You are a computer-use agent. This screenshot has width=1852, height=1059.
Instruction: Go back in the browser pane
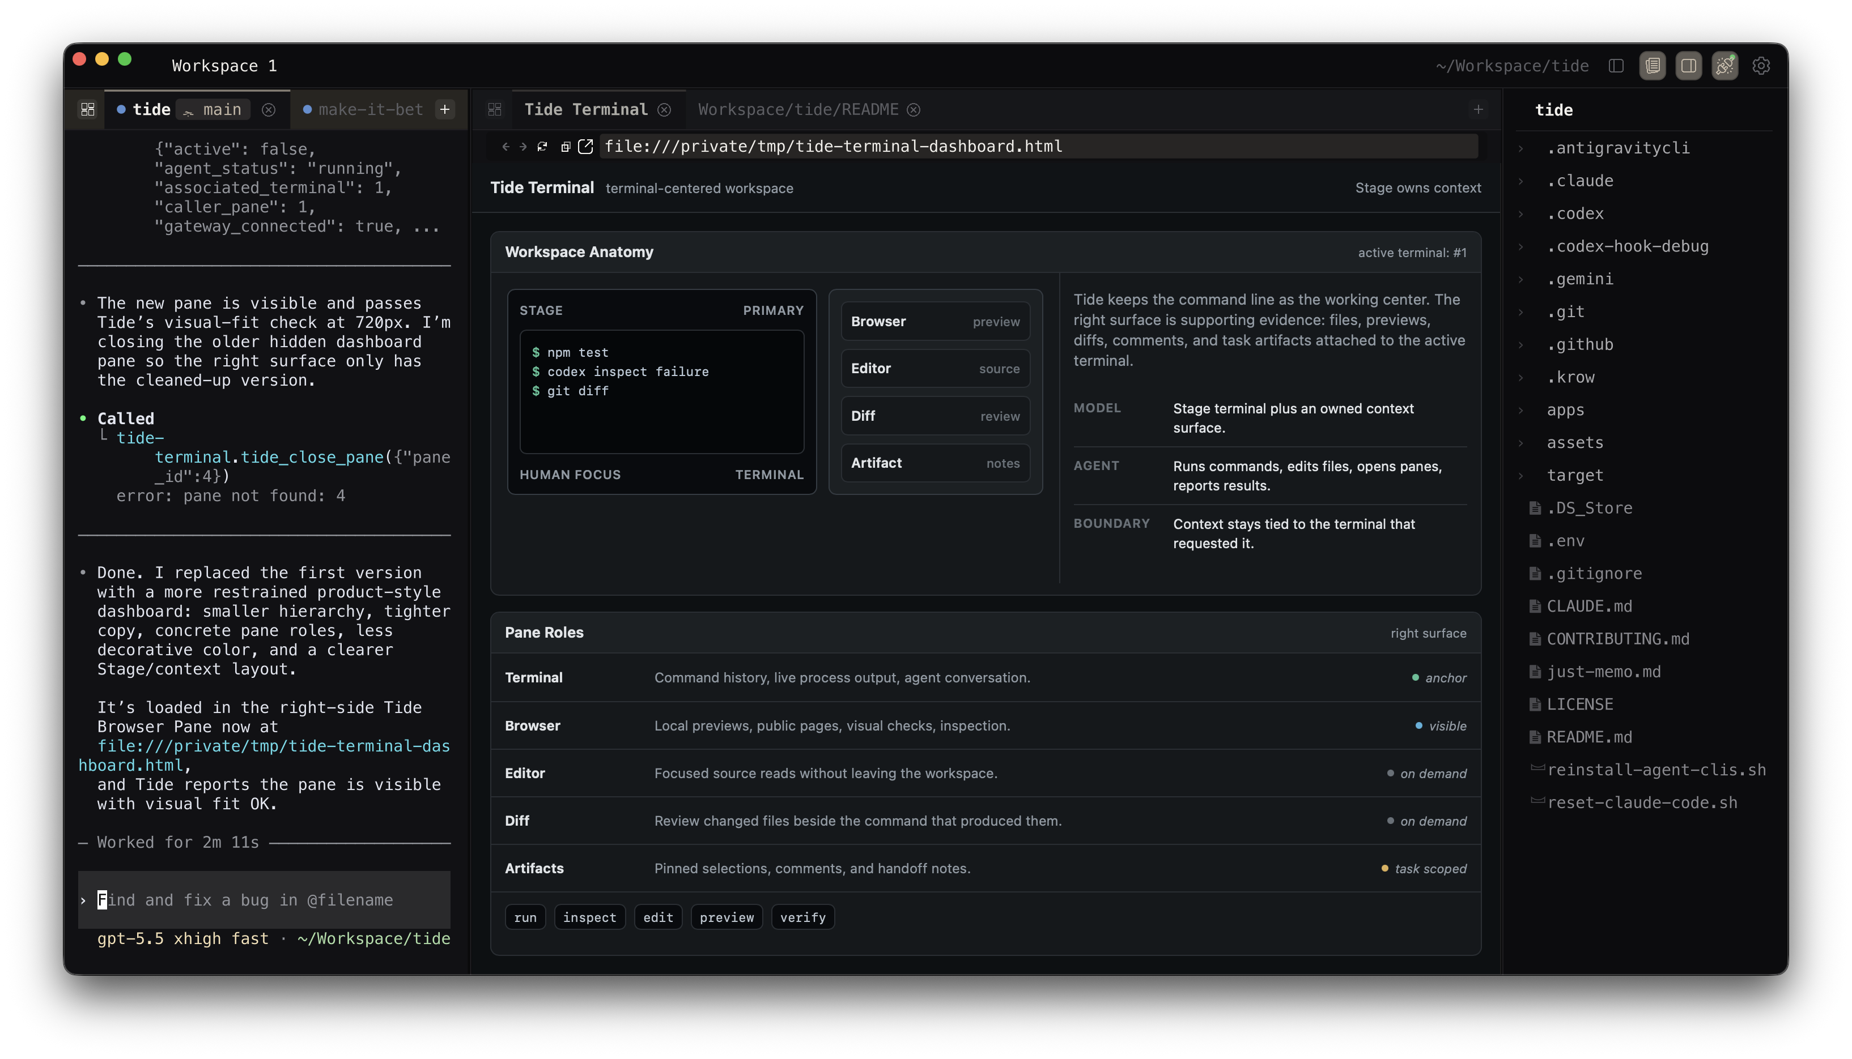tap(506, 146)
